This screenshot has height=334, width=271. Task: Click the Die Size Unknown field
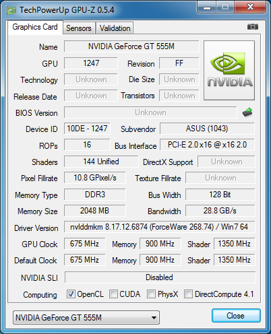pyautogui.click(x=179, y=79)
